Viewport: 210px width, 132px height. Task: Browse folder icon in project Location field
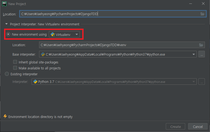pos(202,14)
